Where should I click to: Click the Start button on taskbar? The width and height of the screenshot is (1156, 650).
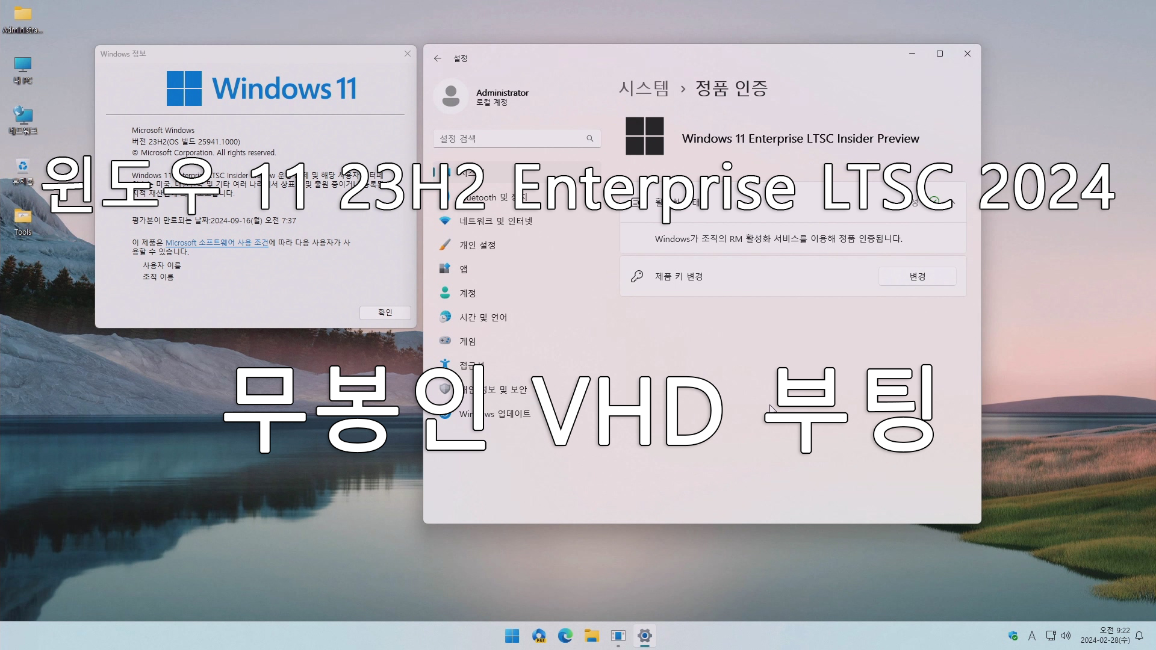coord(512,636)
